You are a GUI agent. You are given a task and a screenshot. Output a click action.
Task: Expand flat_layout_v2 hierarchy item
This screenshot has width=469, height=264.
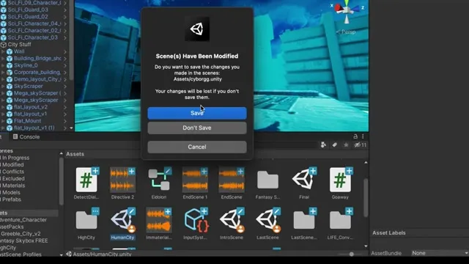pos(3,107)
